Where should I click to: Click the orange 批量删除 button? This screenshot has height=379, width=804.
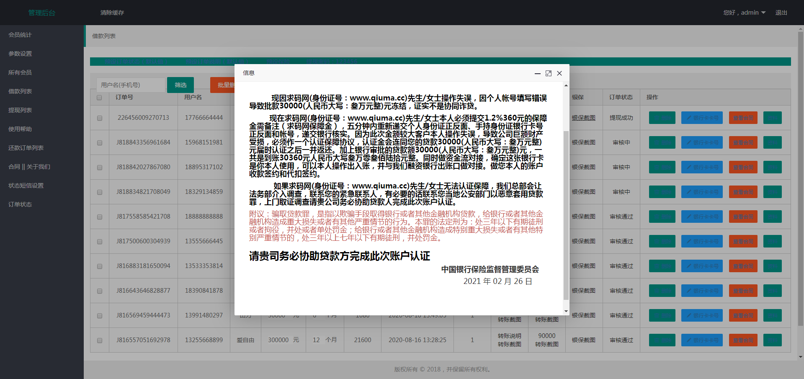[x=222, y=85]
